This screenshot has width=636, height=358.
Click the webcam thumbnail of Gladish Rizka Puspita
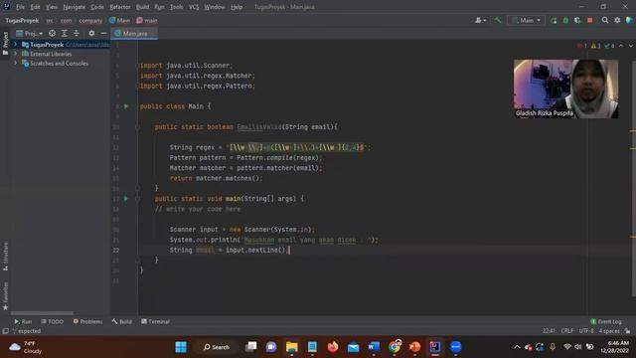(x=565, y=89)
